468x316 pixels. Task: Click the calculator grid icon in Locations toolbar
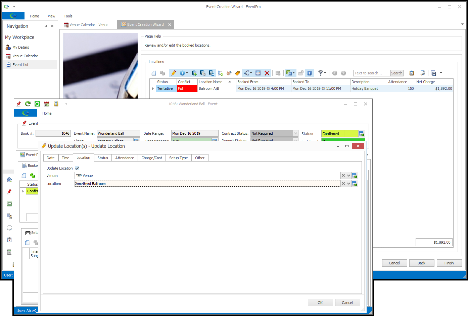[x=258, y=73]
